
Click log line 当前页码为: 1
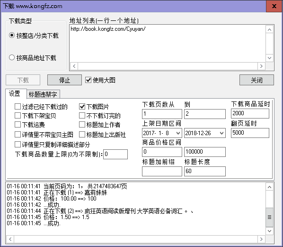pyautogui.click(x=67, y=186)
